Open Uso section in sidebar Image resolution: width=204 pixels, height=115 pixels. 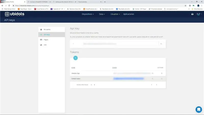[x=52, y=45]
